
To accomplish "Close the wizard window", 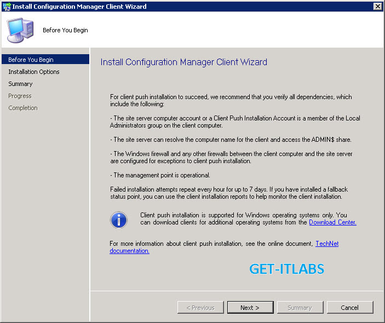I will coord(377,6).
